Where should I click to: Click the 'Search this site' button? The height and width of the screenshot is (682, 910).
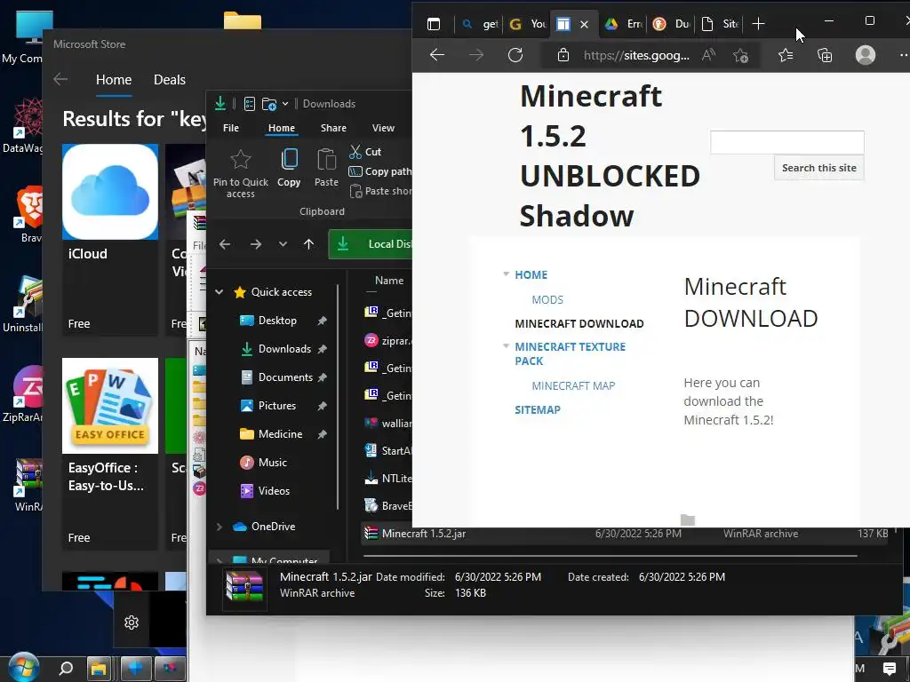(818, 168)
